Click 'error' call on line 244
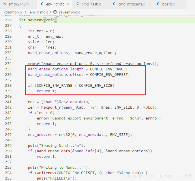This screenshot has width=195, height=181. coord(42,118)
